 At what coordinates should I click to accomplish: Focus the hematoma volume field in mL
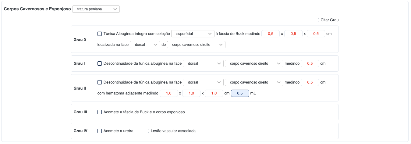[x=240, y=93]
